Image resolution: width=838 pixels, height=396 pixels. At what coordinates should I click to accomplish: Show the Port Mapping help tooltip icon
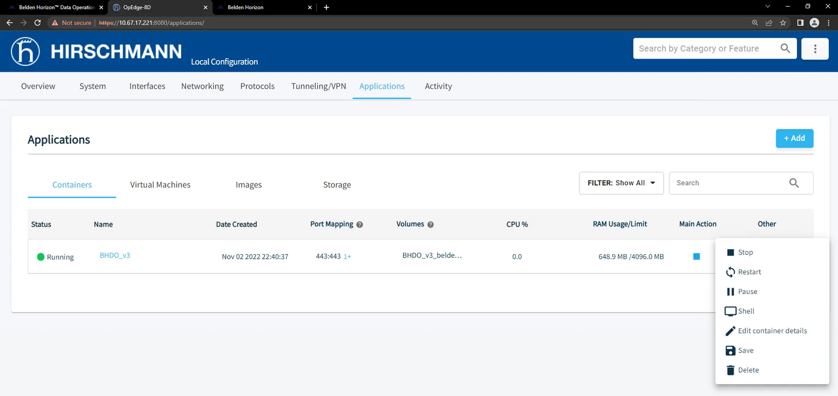(x=360, y=225)
